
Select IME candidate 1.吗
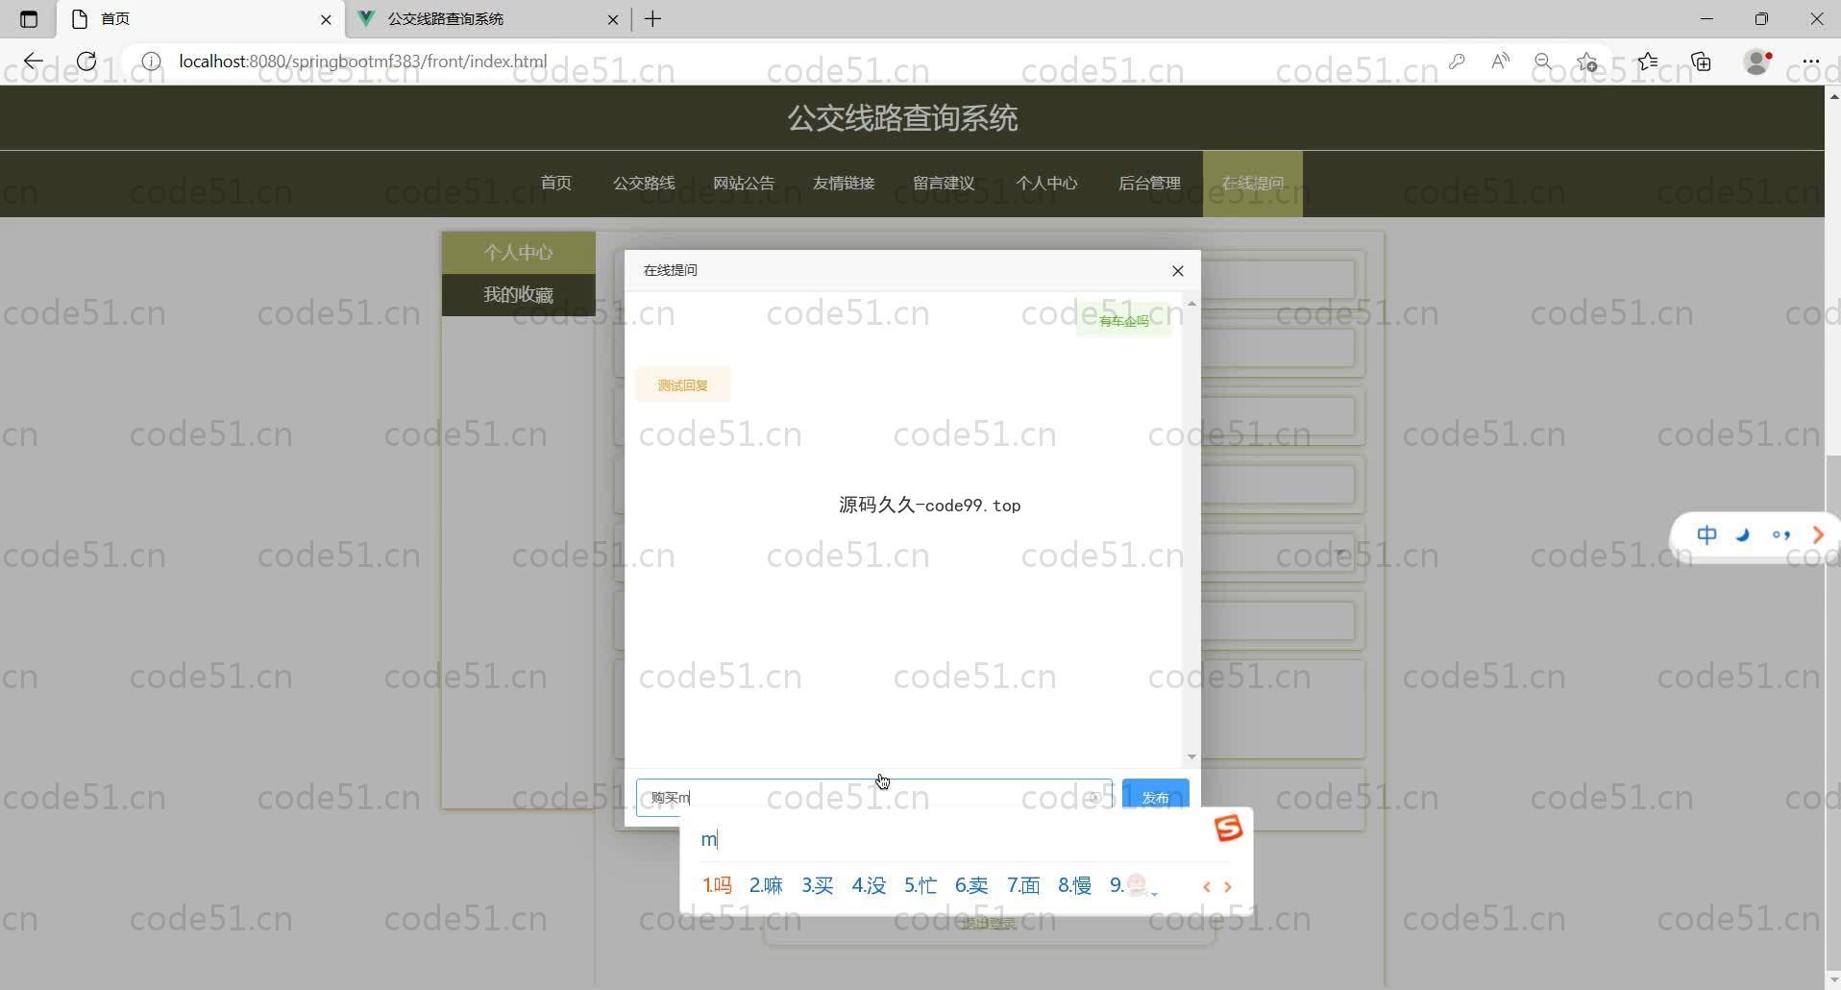(x=717, y=885)
